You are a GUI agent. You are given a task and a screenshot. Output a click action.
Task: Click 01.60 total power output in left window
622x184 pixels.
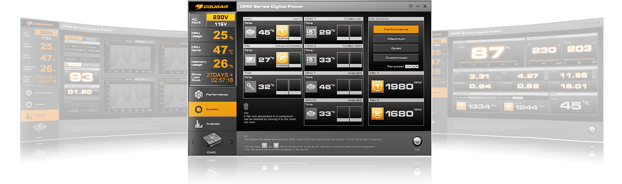coord(80,92)
